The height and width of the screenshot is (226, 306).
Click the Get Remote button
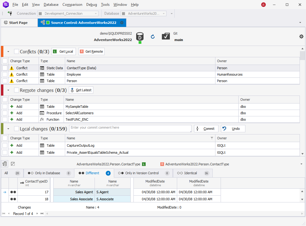91,51
